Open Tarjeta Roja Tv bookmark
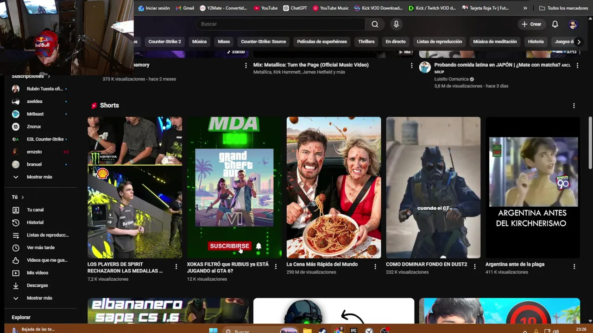 pos(485,8)
